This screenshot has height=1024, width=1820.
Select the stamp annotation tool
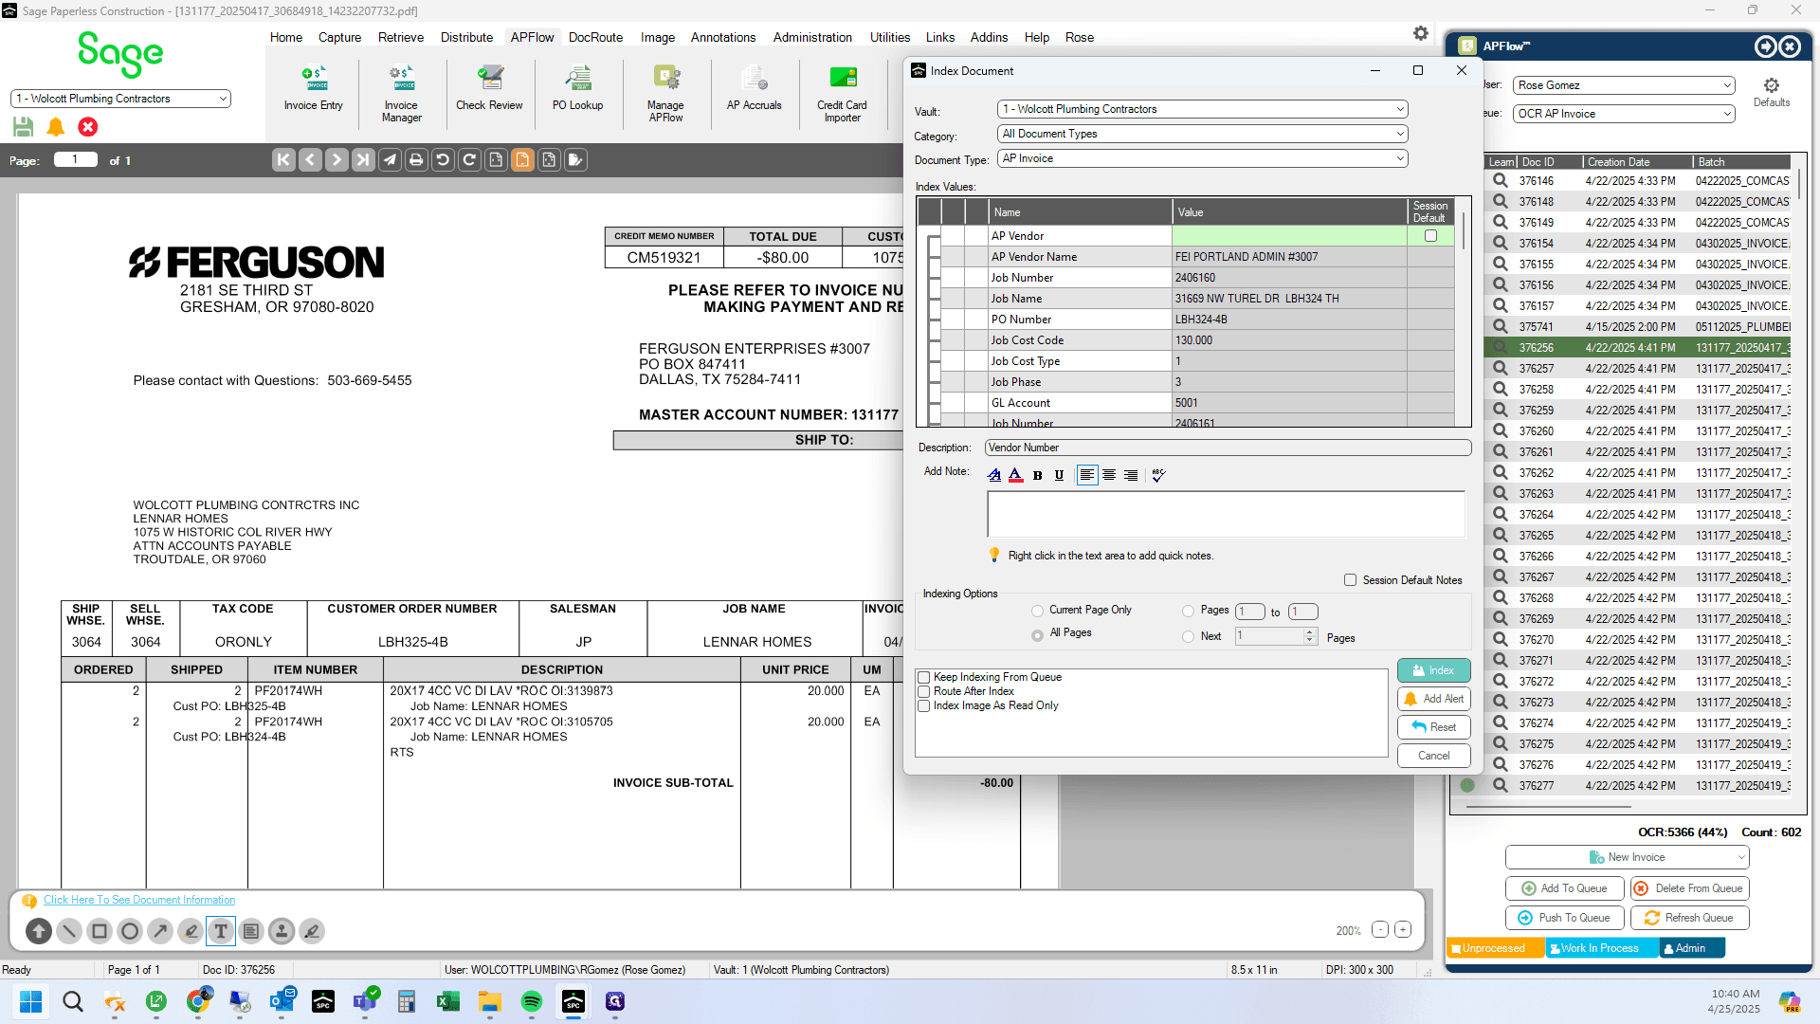coord(282,931)
